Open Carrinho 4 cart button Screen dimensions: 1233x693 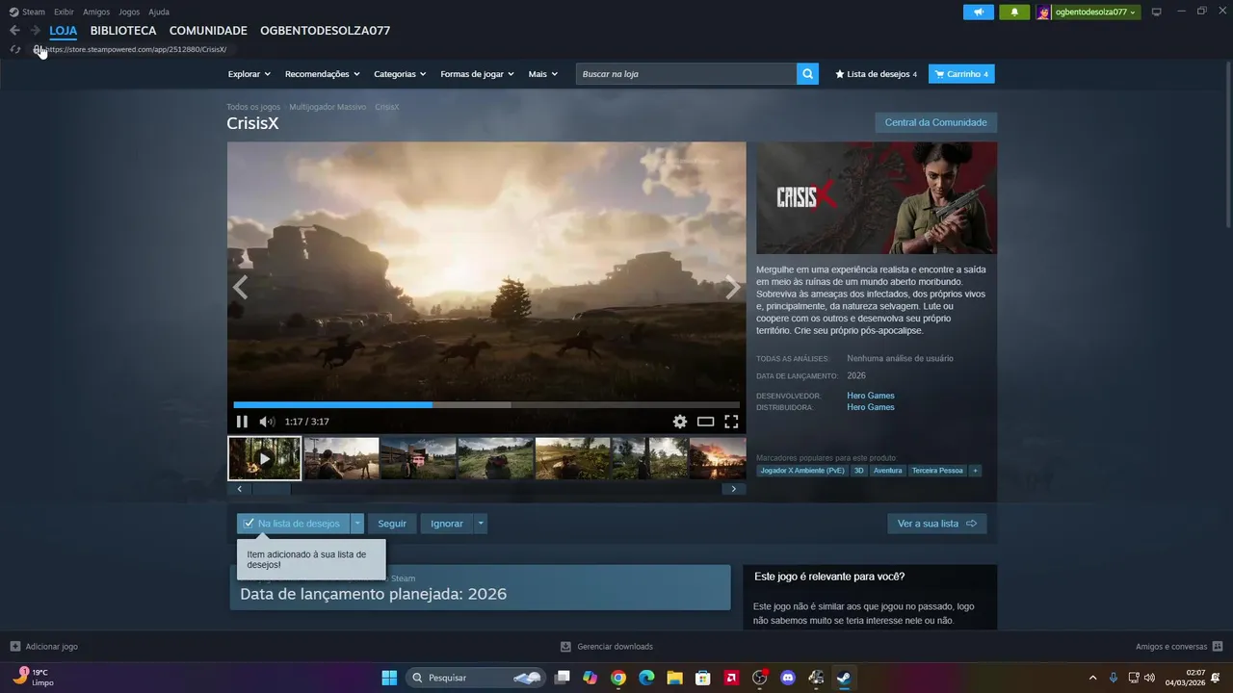point(961,74)
